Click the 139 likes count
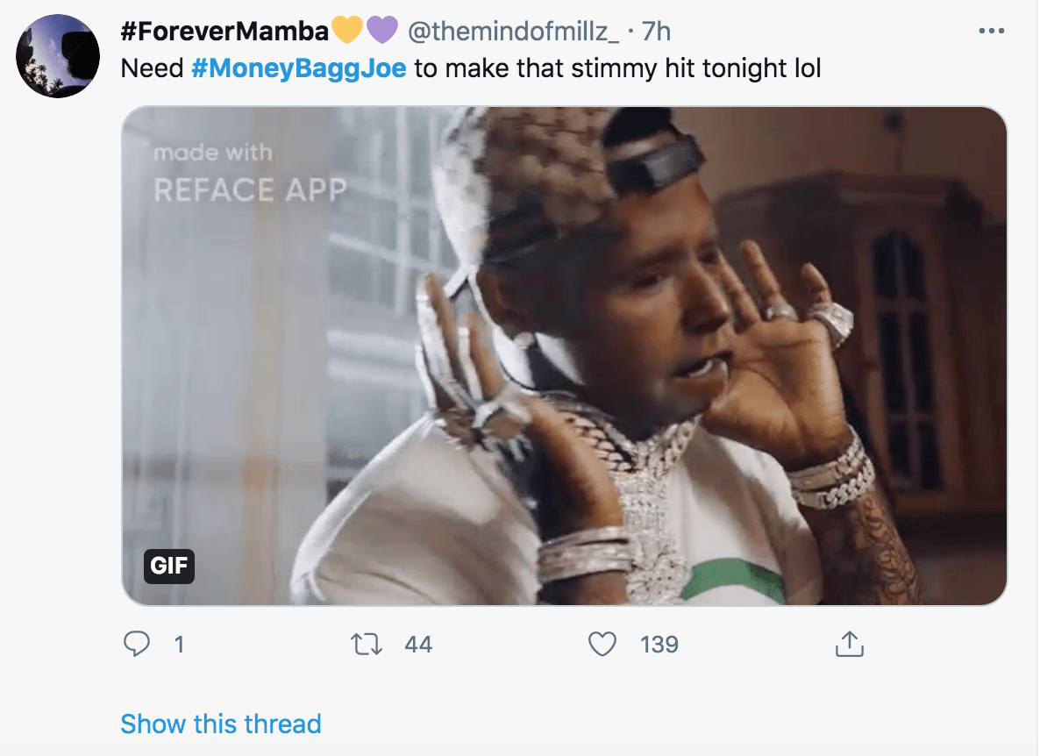The image size is (1040, 756). point(659,645)
